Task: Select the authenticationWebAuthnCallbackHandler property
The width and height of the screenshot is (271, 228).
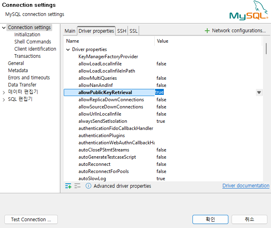Action: (116, 143)
